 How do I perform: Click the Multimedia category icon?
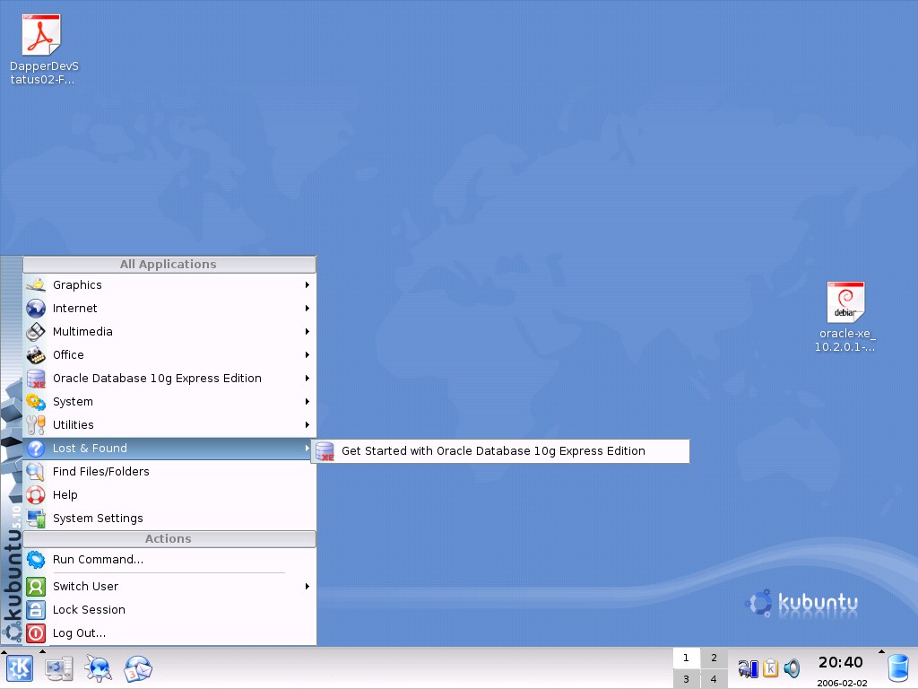pos(36,332)
